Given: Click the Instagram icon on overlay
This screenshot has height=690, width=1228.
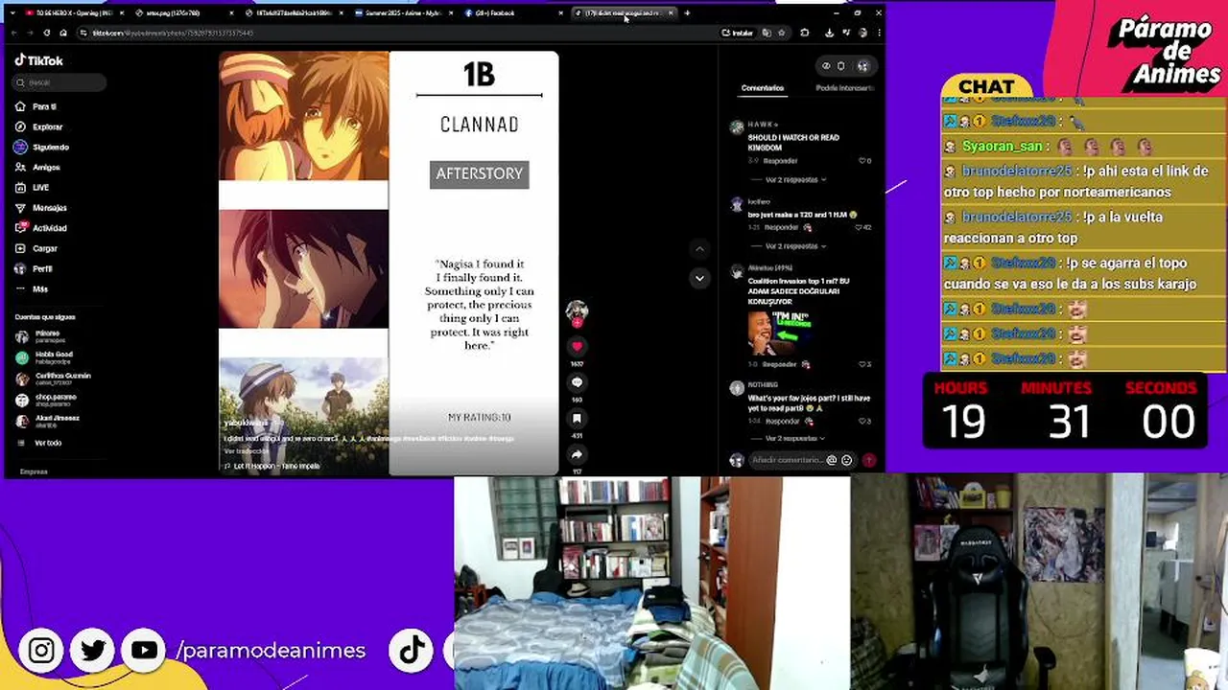Looking at the screenshot, I should (41, 651).
